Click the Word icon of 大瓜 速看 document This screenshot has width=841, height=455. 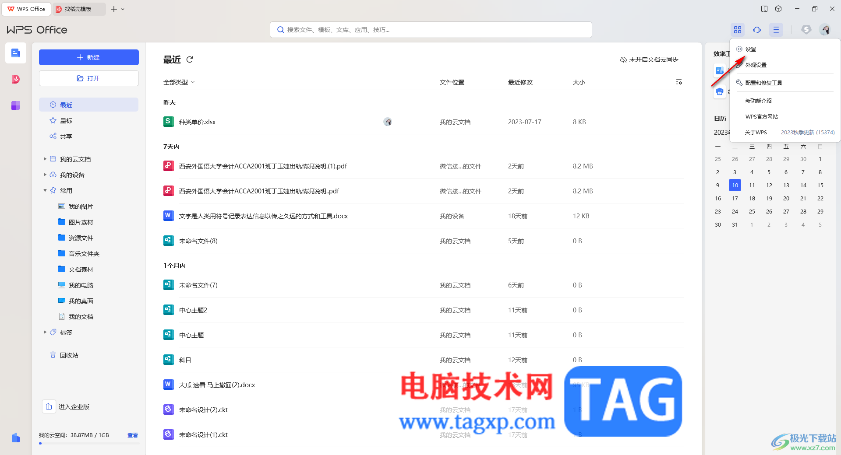168,385
